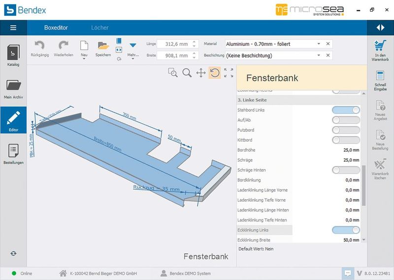
Task: Open Material dropdown arrow
Action: click(x=319, y=44)
